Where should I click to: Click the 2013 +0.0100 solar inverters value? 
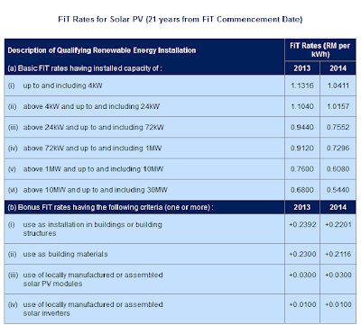tap(302, 304)
